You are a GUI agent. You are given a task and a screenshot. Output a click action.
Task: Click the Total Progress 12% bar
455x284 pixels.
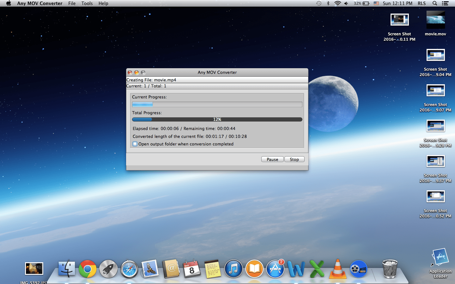coord(217,119)
